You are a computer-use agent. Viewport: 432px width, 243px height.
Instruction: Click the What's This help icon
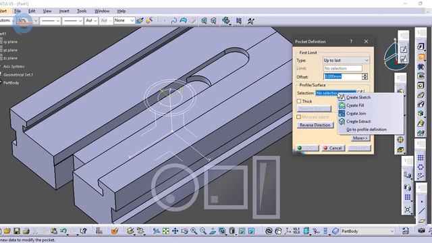83,231
